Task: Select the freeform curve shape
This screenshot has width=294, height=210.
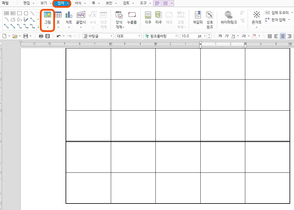Action: click(x=20, y=20)
